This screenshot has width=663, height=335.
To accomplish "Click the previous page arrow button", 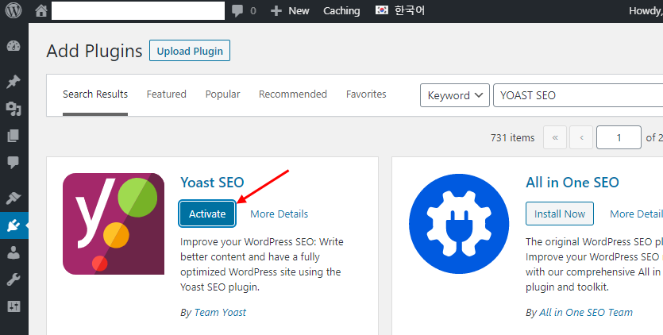I will click(581, 137).
